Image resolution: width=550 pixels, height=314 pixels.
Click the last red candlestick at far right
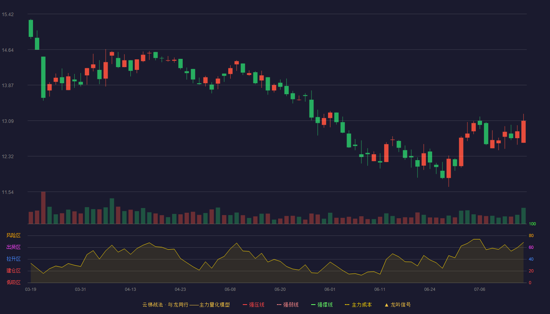(523, 131)
